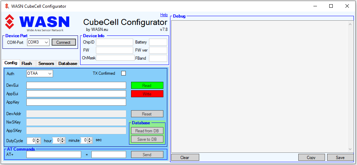Click the FW ver field
The image size is (357, 165).
click(158, 50)
